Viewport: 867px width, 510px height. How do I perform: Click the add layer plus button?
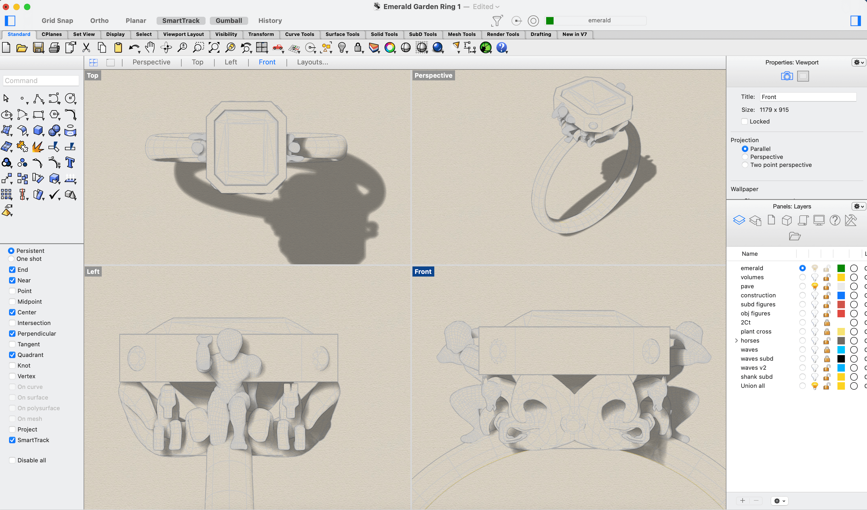(742, 501)
